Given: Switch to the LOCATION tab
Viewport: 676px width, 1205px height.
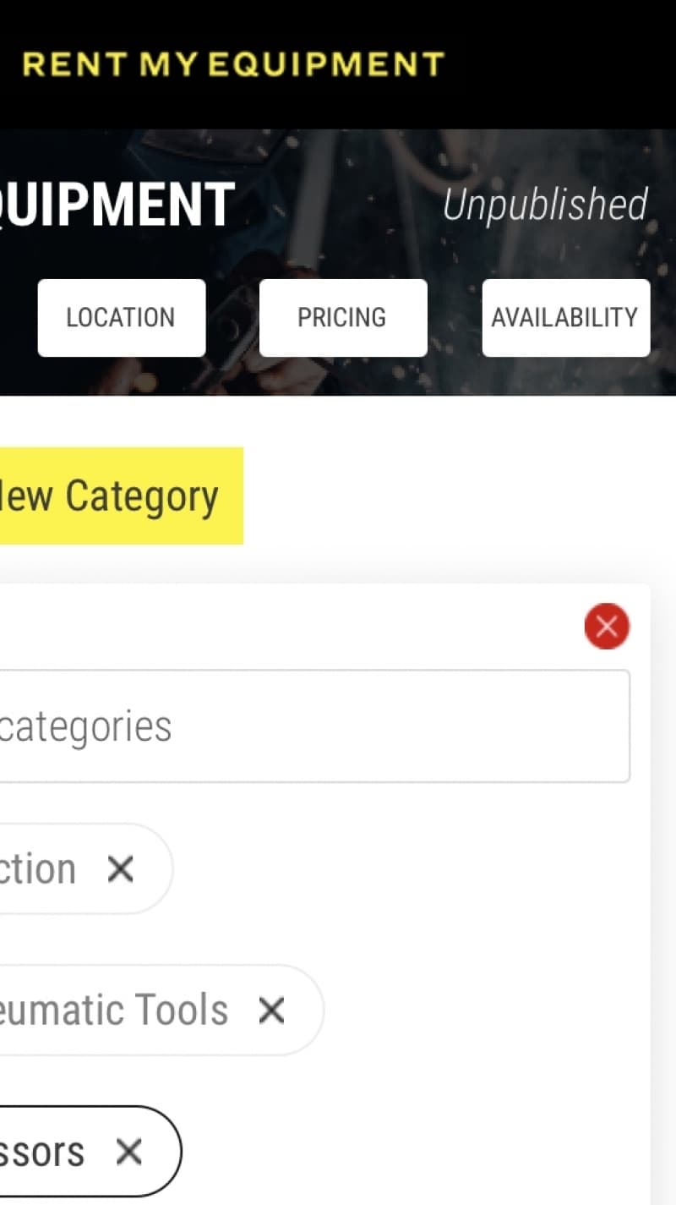Looking at the screenshot, I should click(121, 318).
